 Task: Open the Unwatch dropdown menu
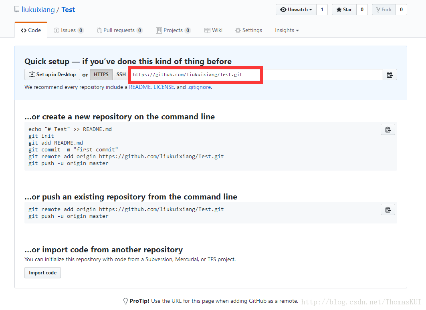tap(296, 10)
